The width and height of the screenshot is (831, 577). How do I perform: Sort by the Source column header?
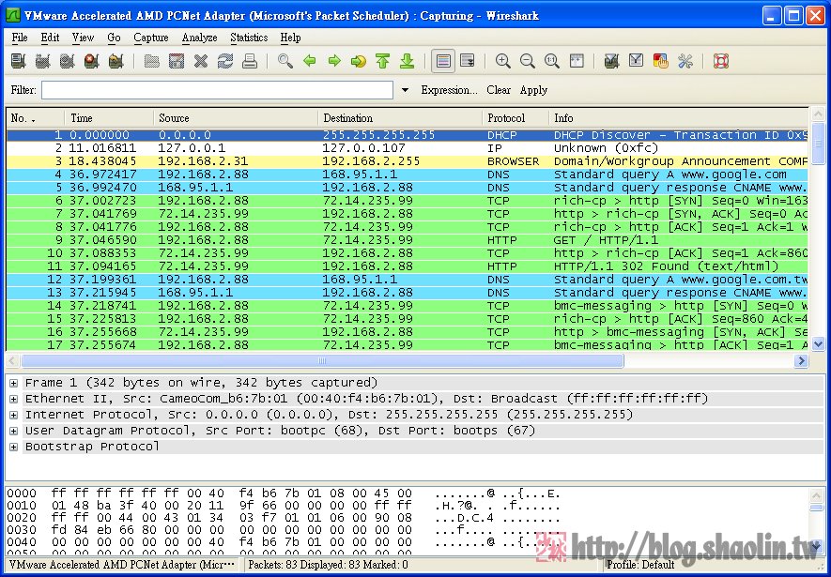[236, 118]
